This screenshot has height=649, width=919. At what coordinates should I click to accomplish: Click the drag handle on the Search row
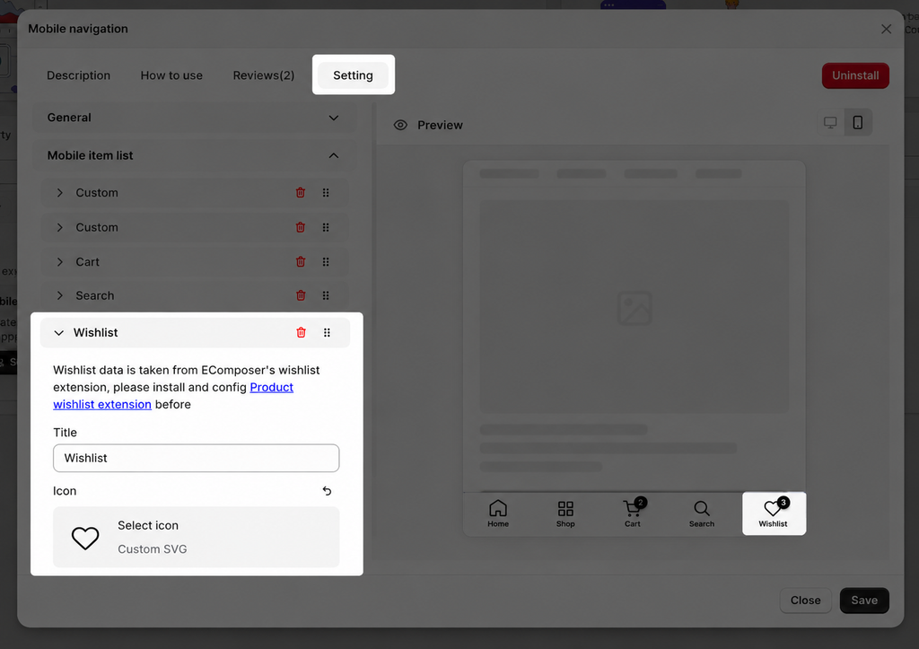click(326, 295)
